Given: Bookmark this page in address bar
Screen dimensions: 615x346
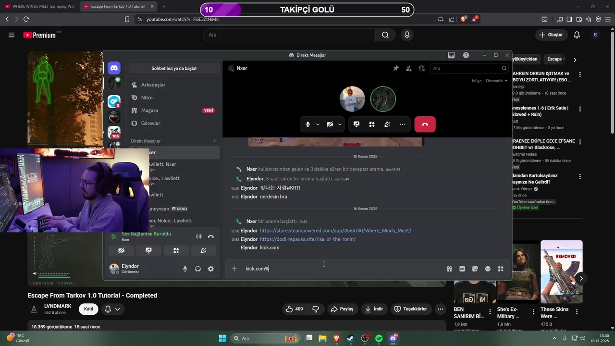Looking at the screenshot, I should (x=127, y=19).
